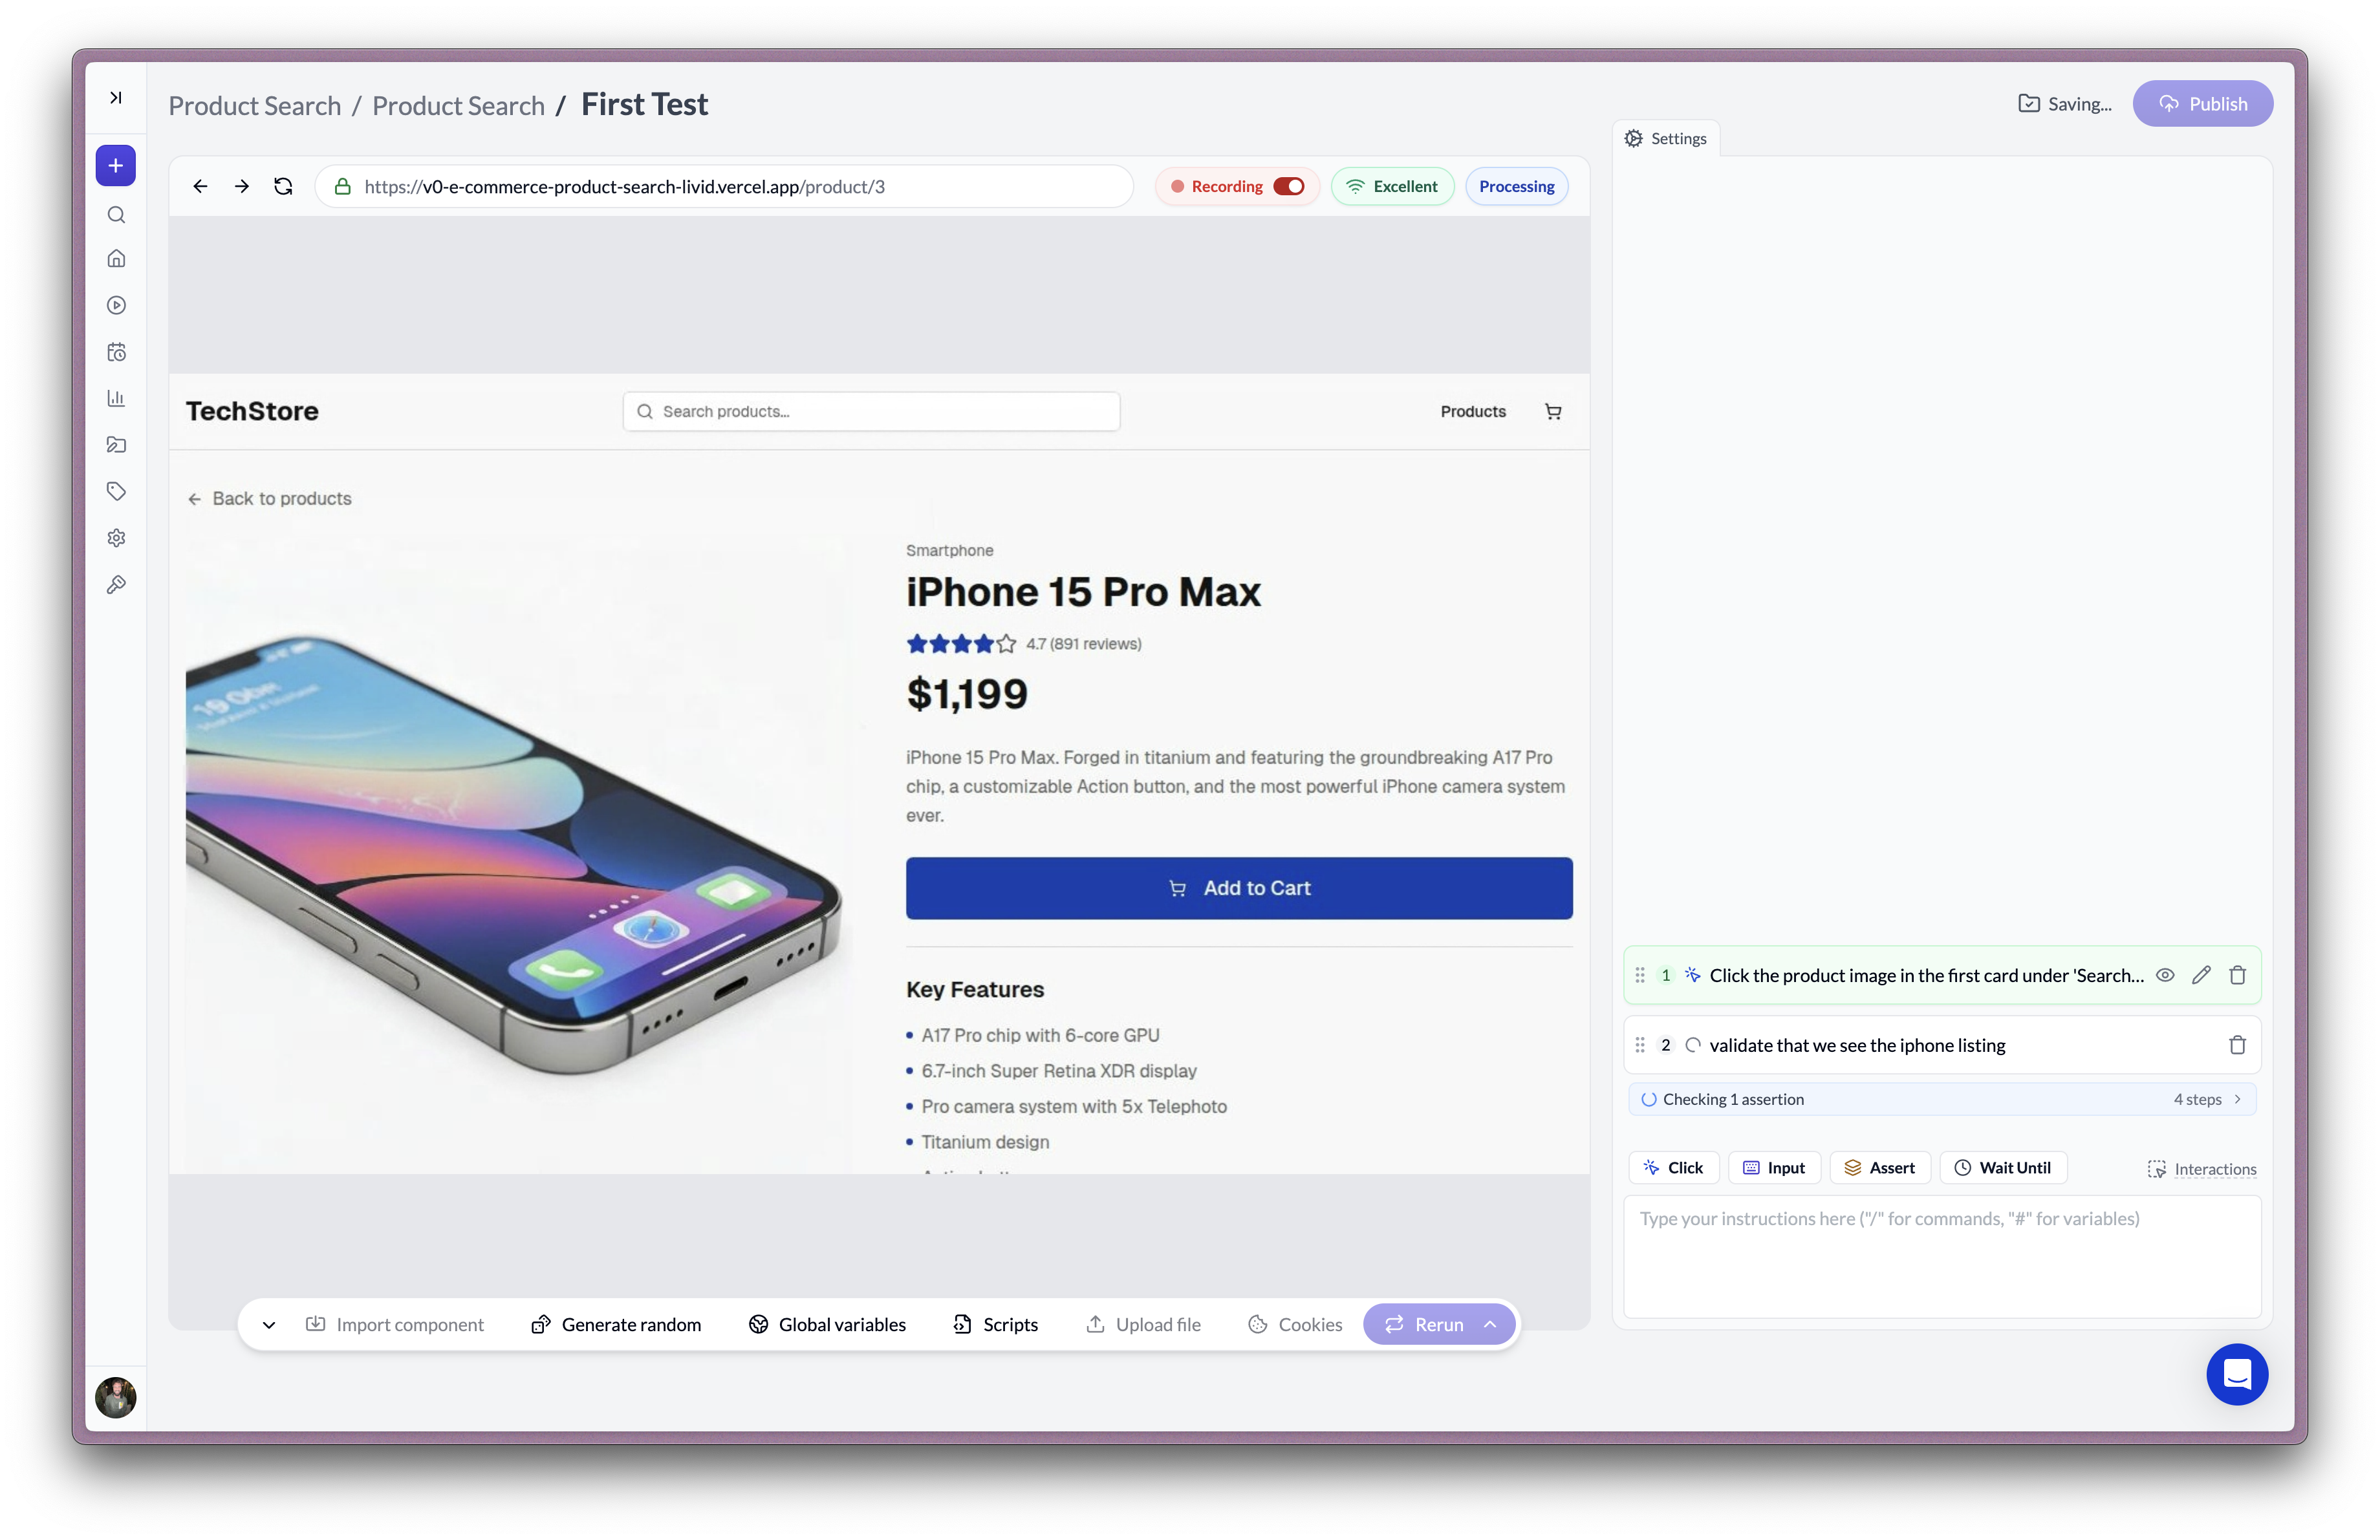Delete step 2 with the trash icon
The height and width of the screenshot is (1540, 2380).
pos(2237,1045)
